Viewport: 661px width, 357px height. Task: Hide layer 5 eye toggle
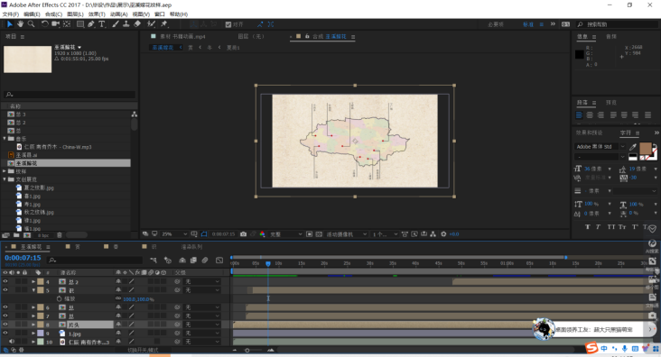(x=5, y=289)
